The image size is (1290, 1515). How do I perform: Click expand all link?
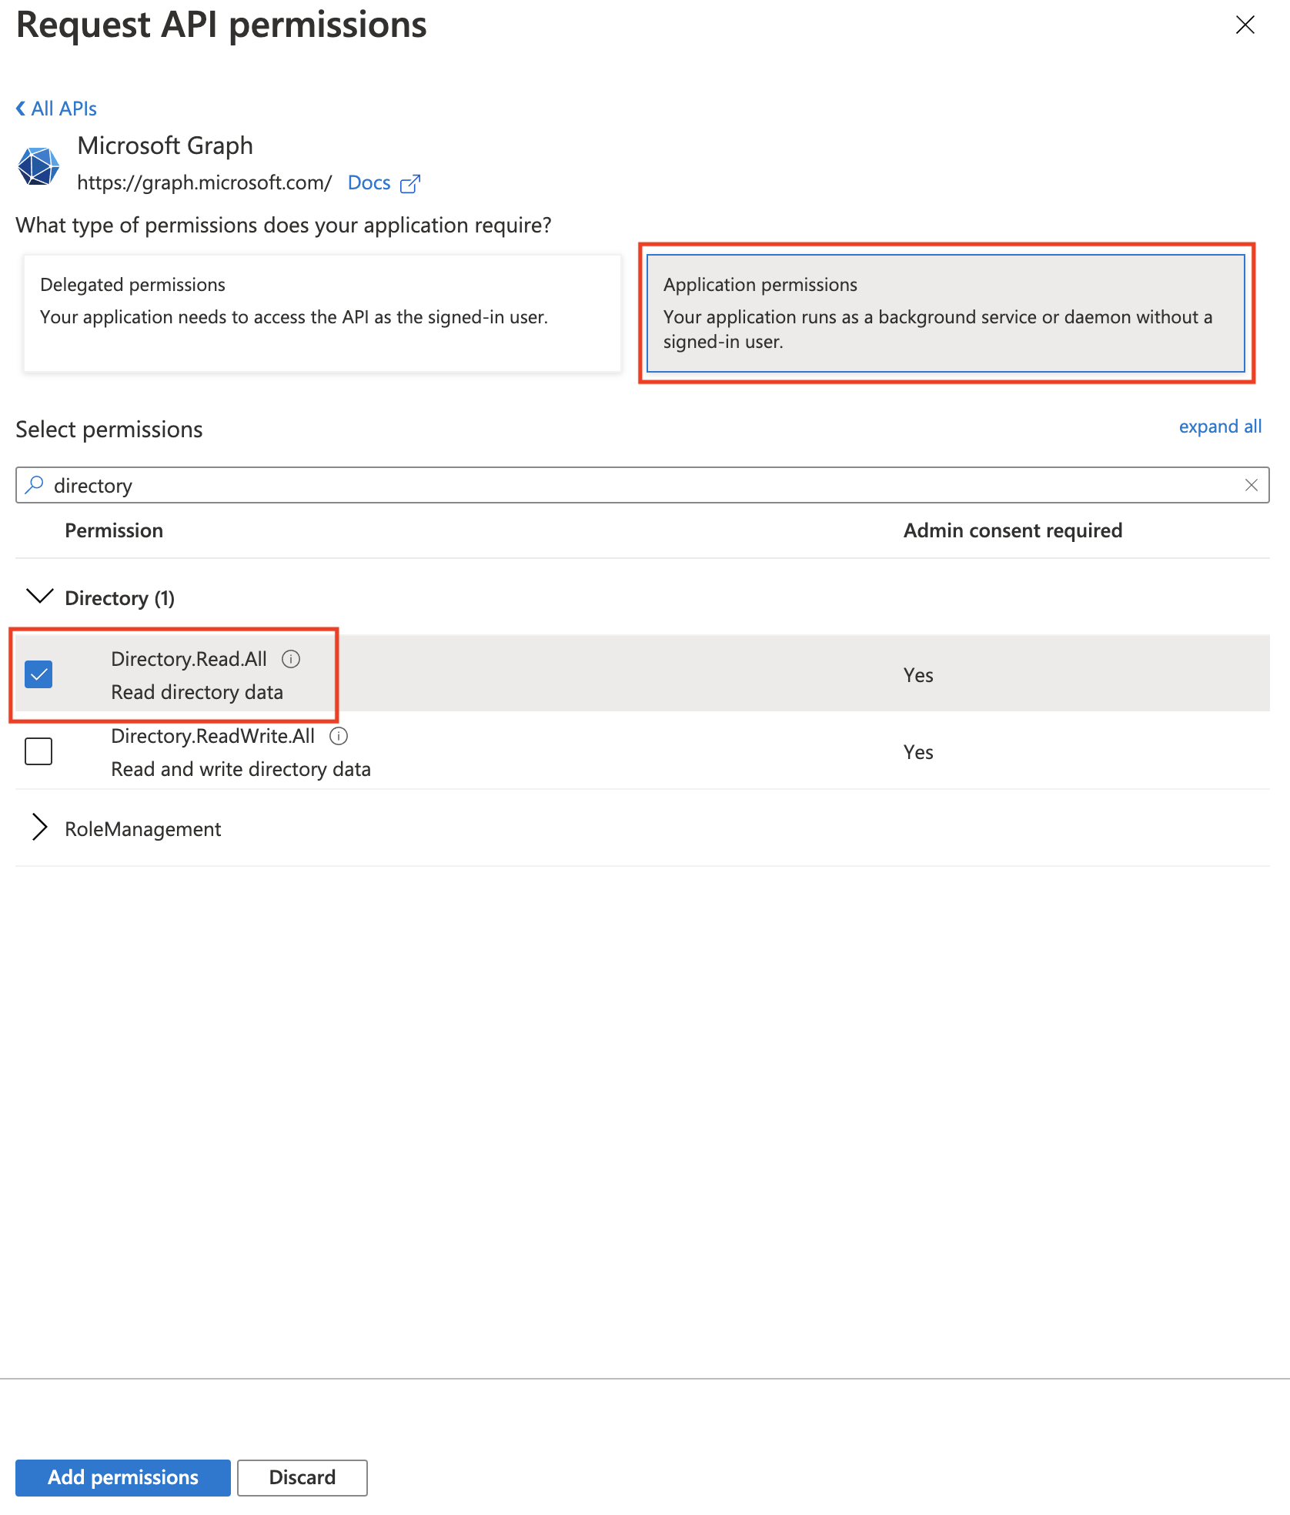tap(1220, 426)
